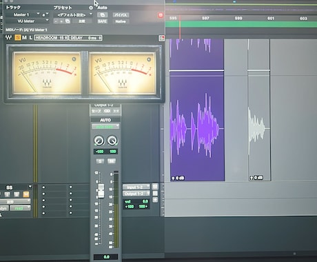The image size is (317, 262).
Task: Toggle orange Mute button on SS track
Action: pyautogui.click(x=26, y=194)
